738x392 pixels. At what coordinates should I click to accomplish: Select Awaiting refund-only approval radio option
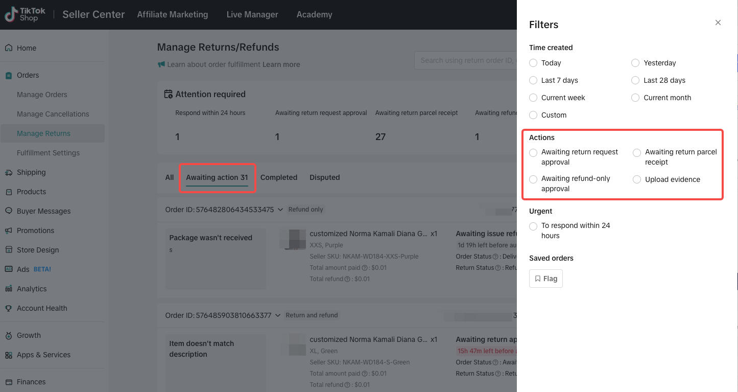pyautogui.click(x=533, y=179)
